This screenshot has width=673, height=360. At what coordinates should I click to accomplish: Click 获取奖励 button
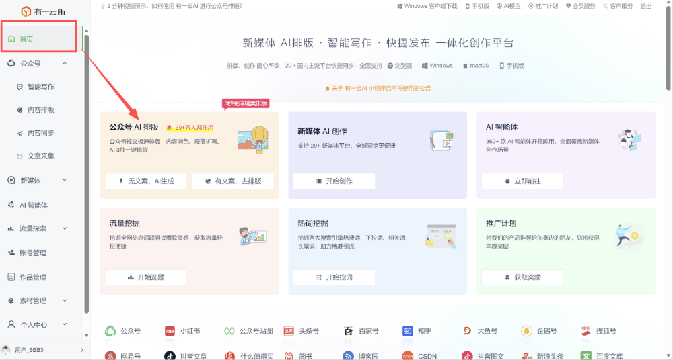pyautogui.click(x=522, y=277)
